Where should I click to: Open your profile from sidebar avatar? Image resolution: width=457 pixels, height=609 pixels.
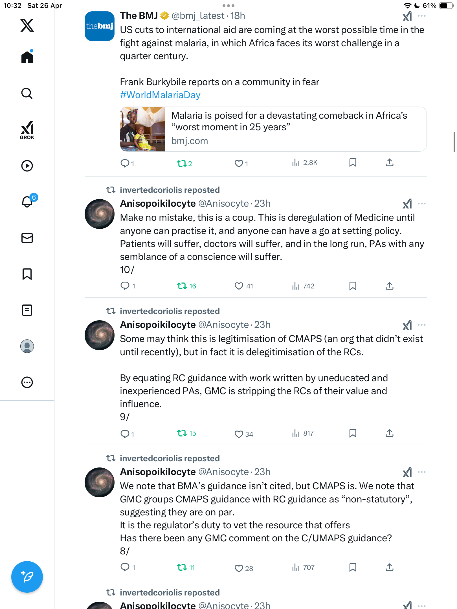[x=27, y=346]
